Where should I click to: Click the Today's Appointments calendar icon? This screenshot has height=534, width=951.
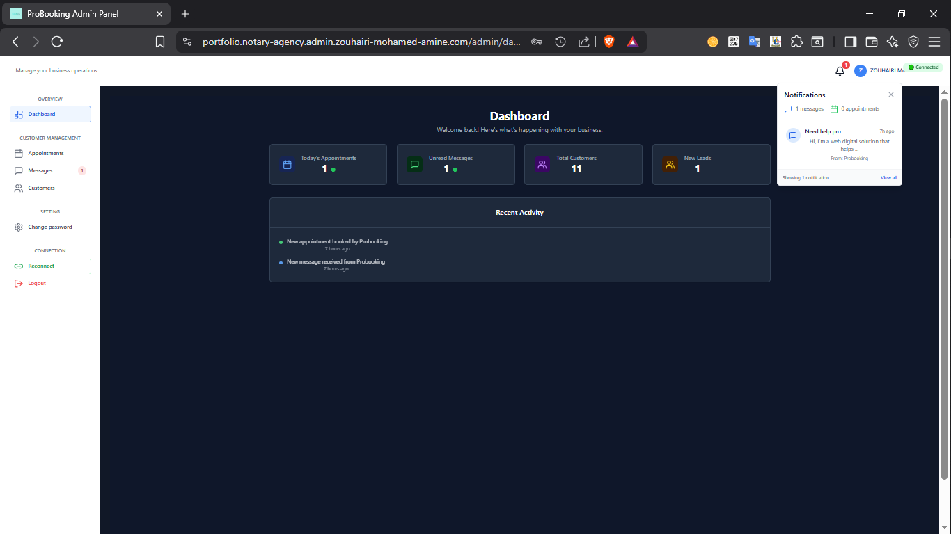(x=288, y=164)
